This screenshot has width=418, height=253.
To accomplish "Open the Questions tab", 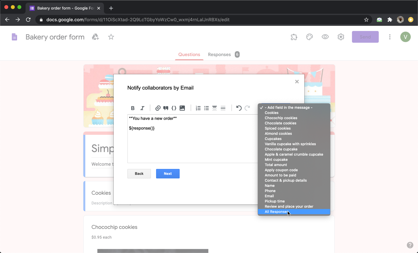I will point(189,54).
